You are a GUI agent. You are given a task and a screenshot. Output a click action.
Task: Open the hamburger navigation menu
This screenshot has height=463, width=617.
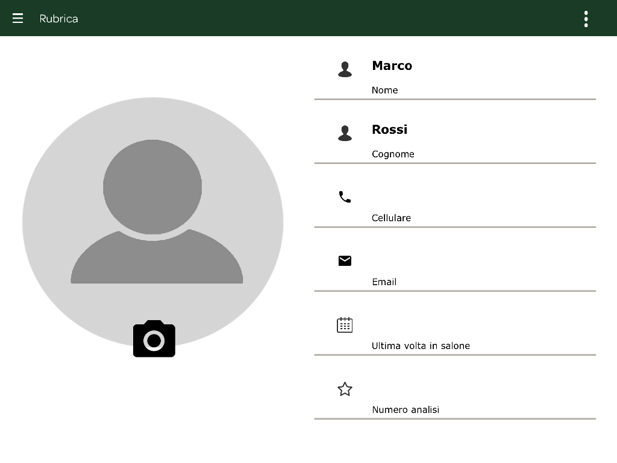(x=17, y=18)
